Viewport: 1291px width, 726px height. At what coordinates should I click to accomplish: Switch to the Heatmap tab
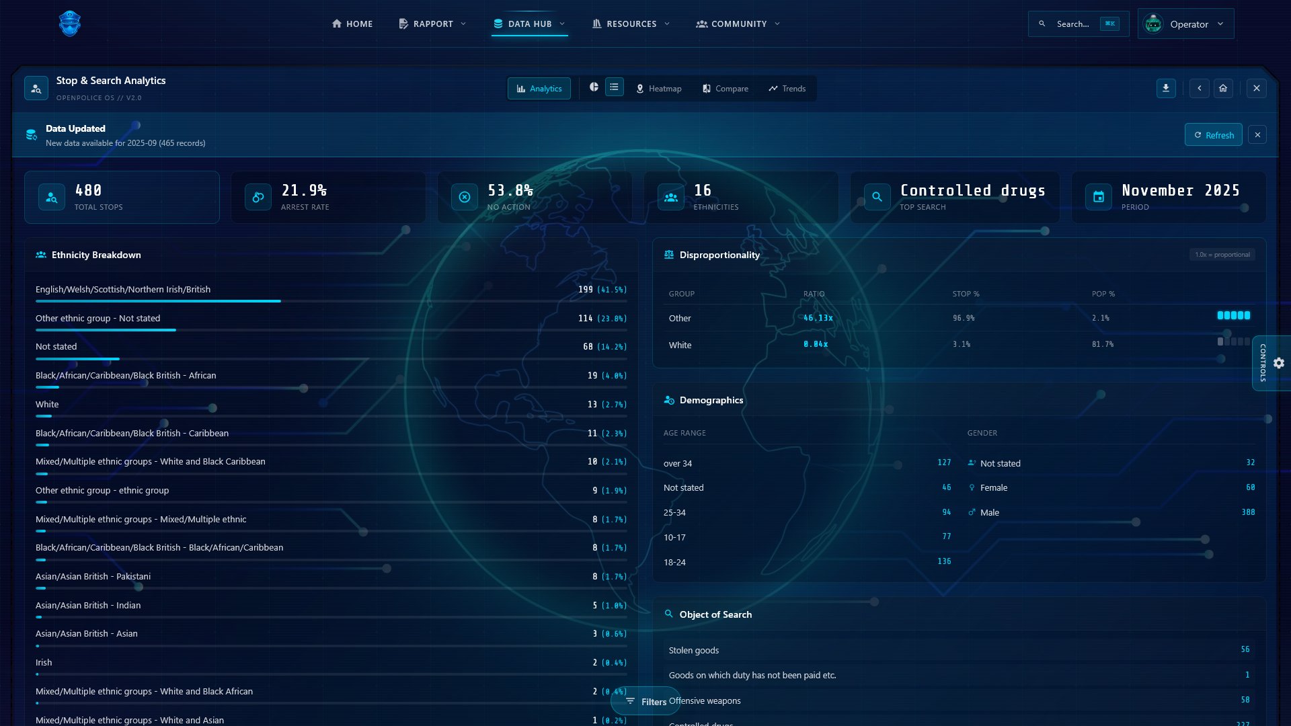click(659, 89)
